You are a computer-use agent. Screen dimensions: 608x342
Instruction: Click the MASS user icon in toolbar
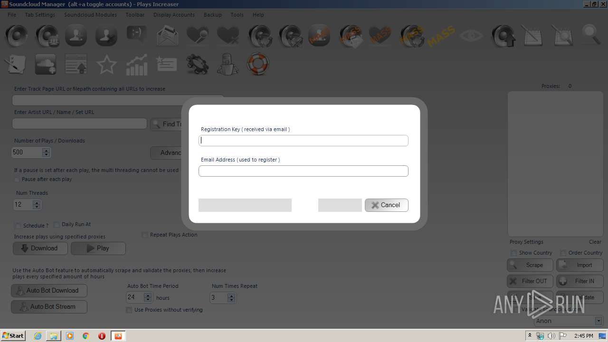coord(319,36)
